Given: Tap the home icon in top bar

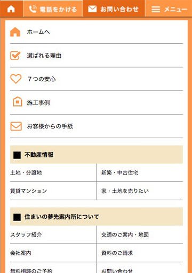Looking at the screenshot, I should [x=11, y=9].
